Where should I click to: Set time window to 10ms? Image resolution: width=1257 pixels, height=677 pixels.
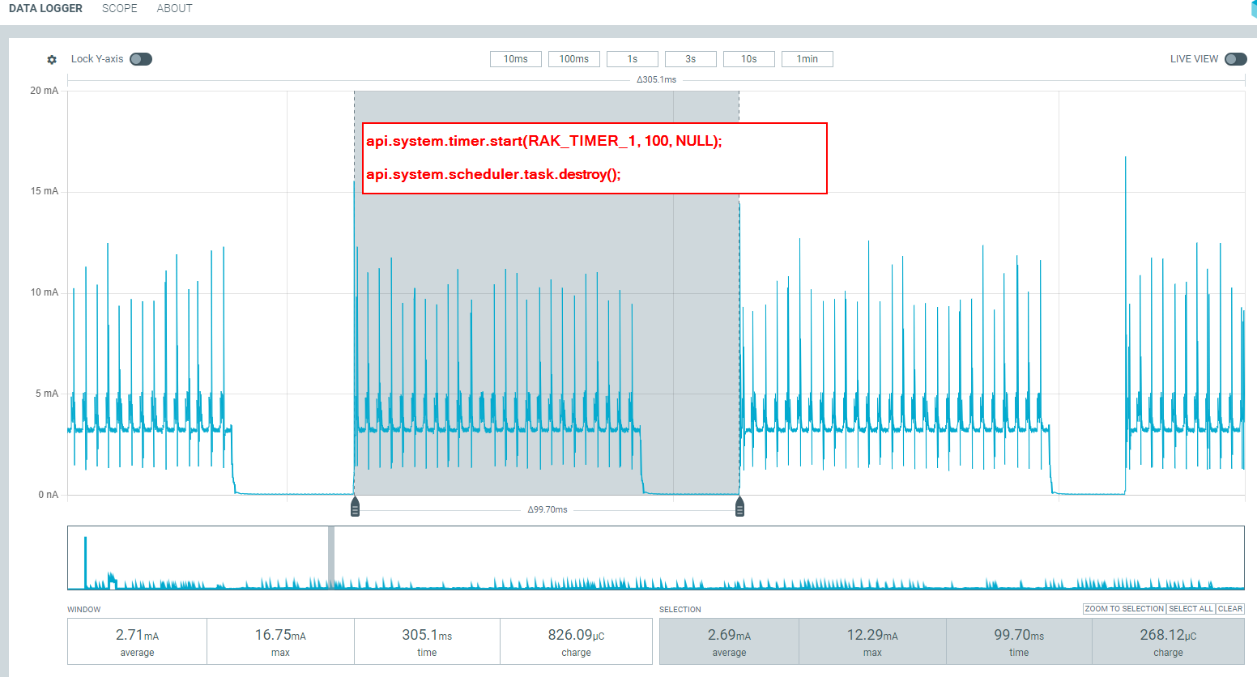point(515,59)
